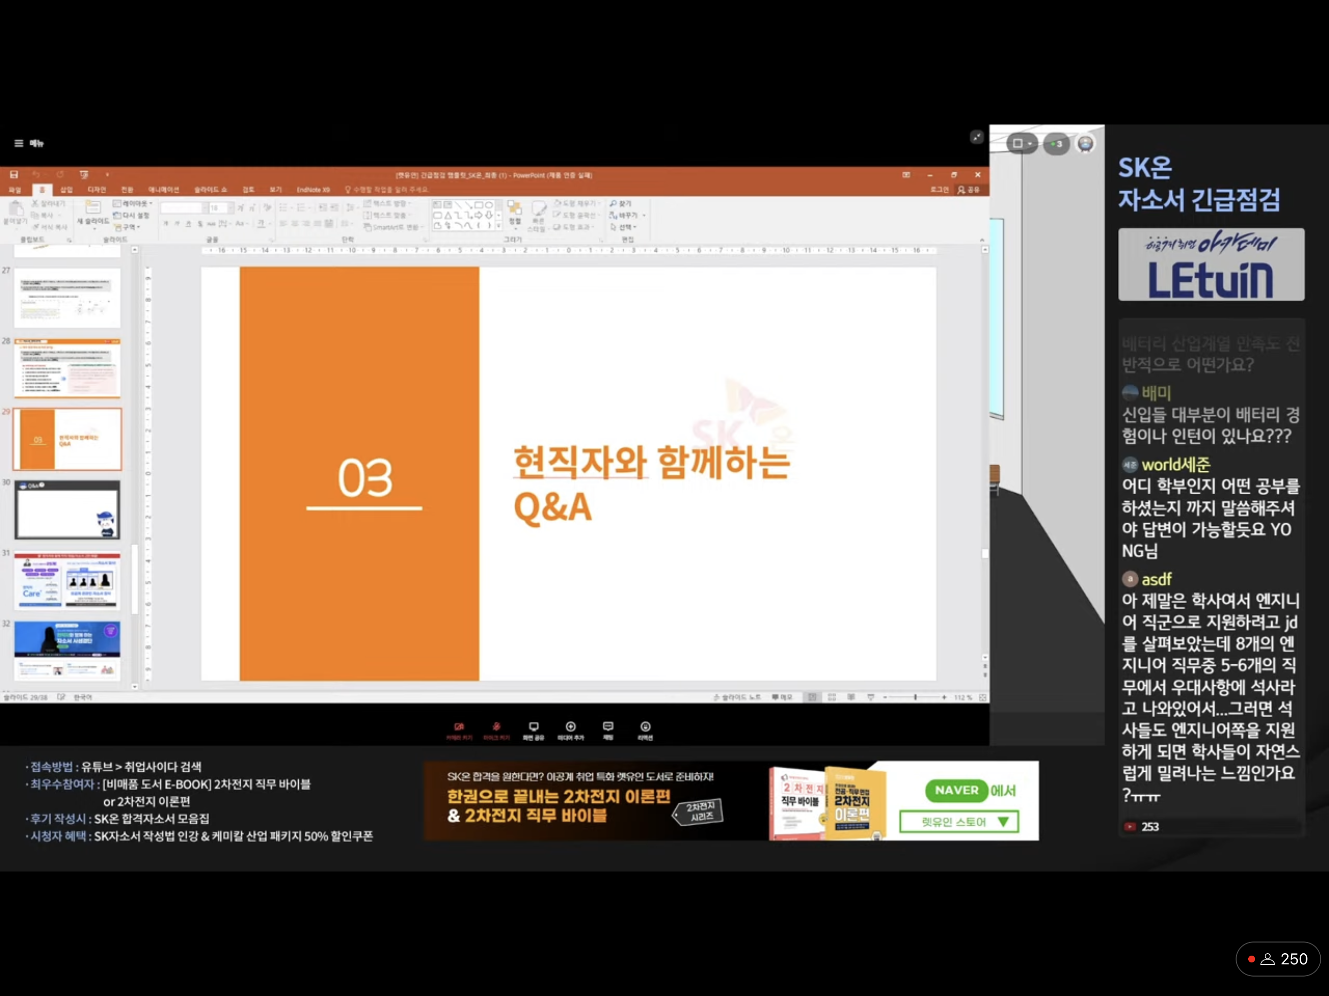
Task: Click the Paste (붙여넣기) clipboard icon
Action: click(x=16, y=210)
